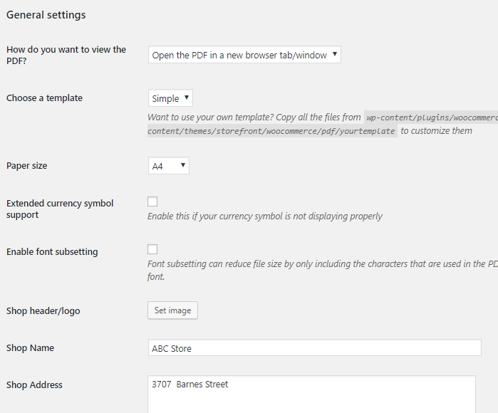Click the 'Choose a template' label
498x413 pixels.
tap(44, 98)
